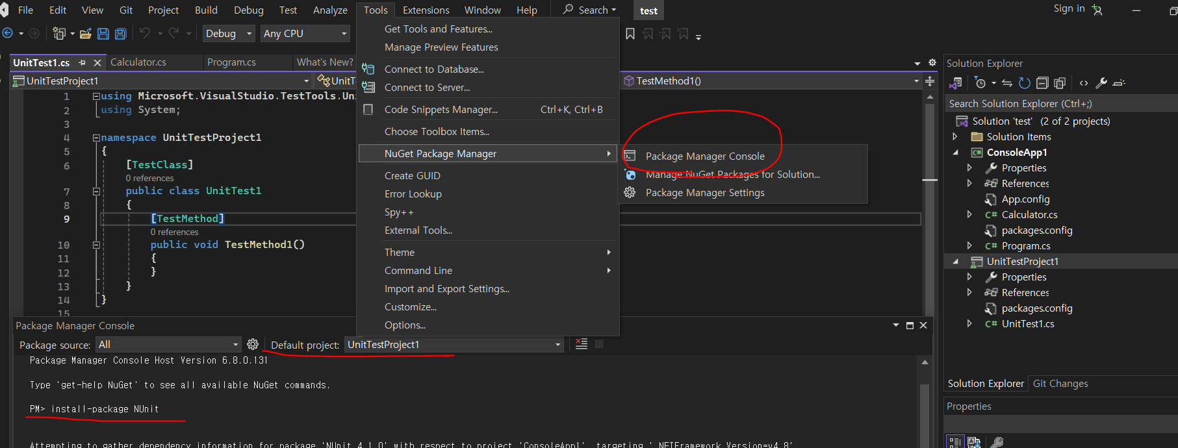This screenshot has width=1178, height=448.
Task: Toggle bookmark icon in the toolbar
Action: [x=630, y=34]
